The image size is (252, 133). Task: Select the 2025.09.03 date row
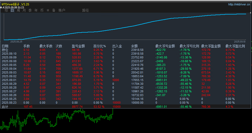pos(9,72)
